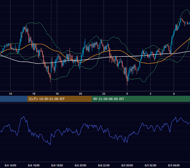
Task: Select the ロンドン 15:30-21:00 JST session bar
Action: coord(59,99)
